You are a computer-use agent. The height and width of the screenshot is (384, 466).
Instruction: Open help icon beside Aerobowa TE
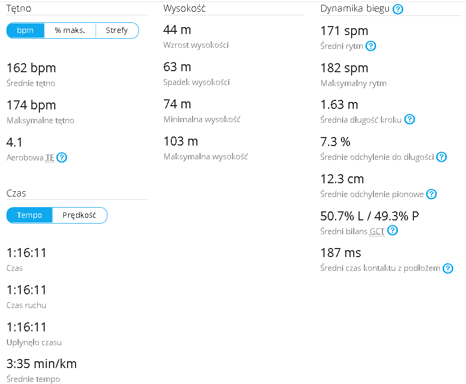point(62,157)
